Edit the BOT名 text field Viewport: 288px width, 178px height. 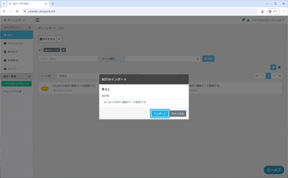(144, 102)
